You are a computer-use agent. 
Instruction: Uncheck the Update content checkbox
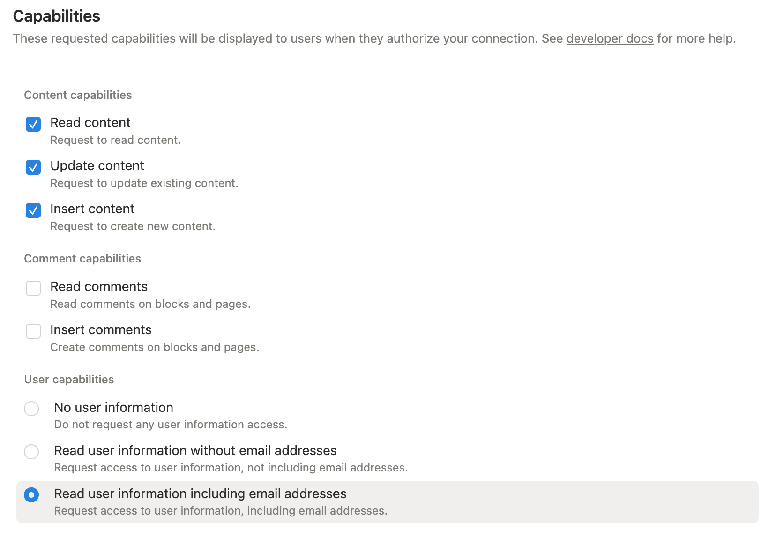coord(33,167)
